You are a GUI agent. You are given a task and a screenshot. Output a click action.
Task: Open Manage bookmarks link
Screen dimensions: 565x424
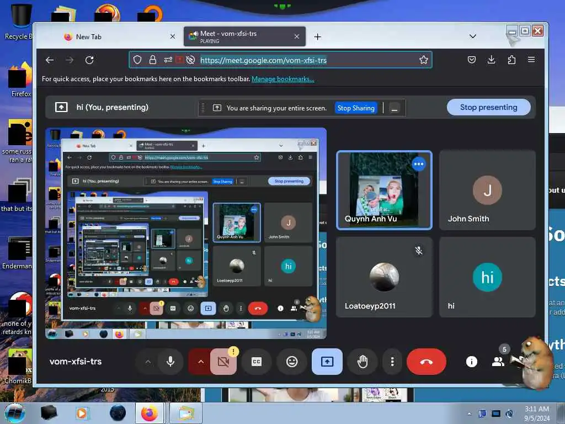(283, 79)
